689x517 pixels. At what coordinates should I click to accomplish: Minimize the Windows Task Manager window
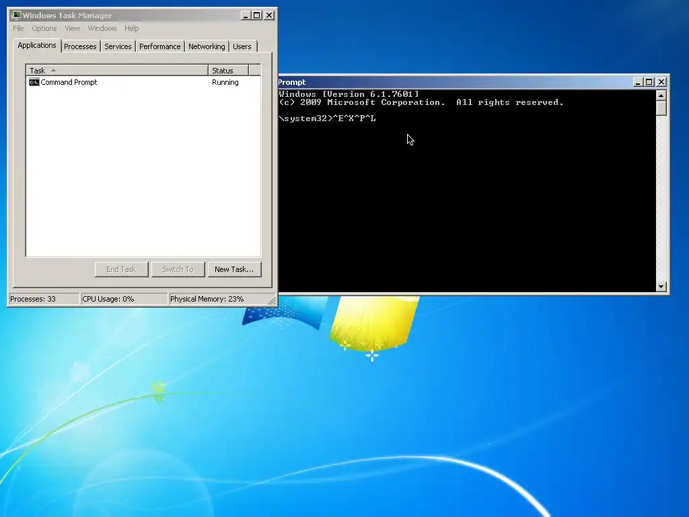[x=246, y=15]
